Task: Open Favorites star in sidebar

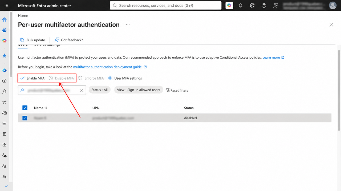Action: click(5, 56)
